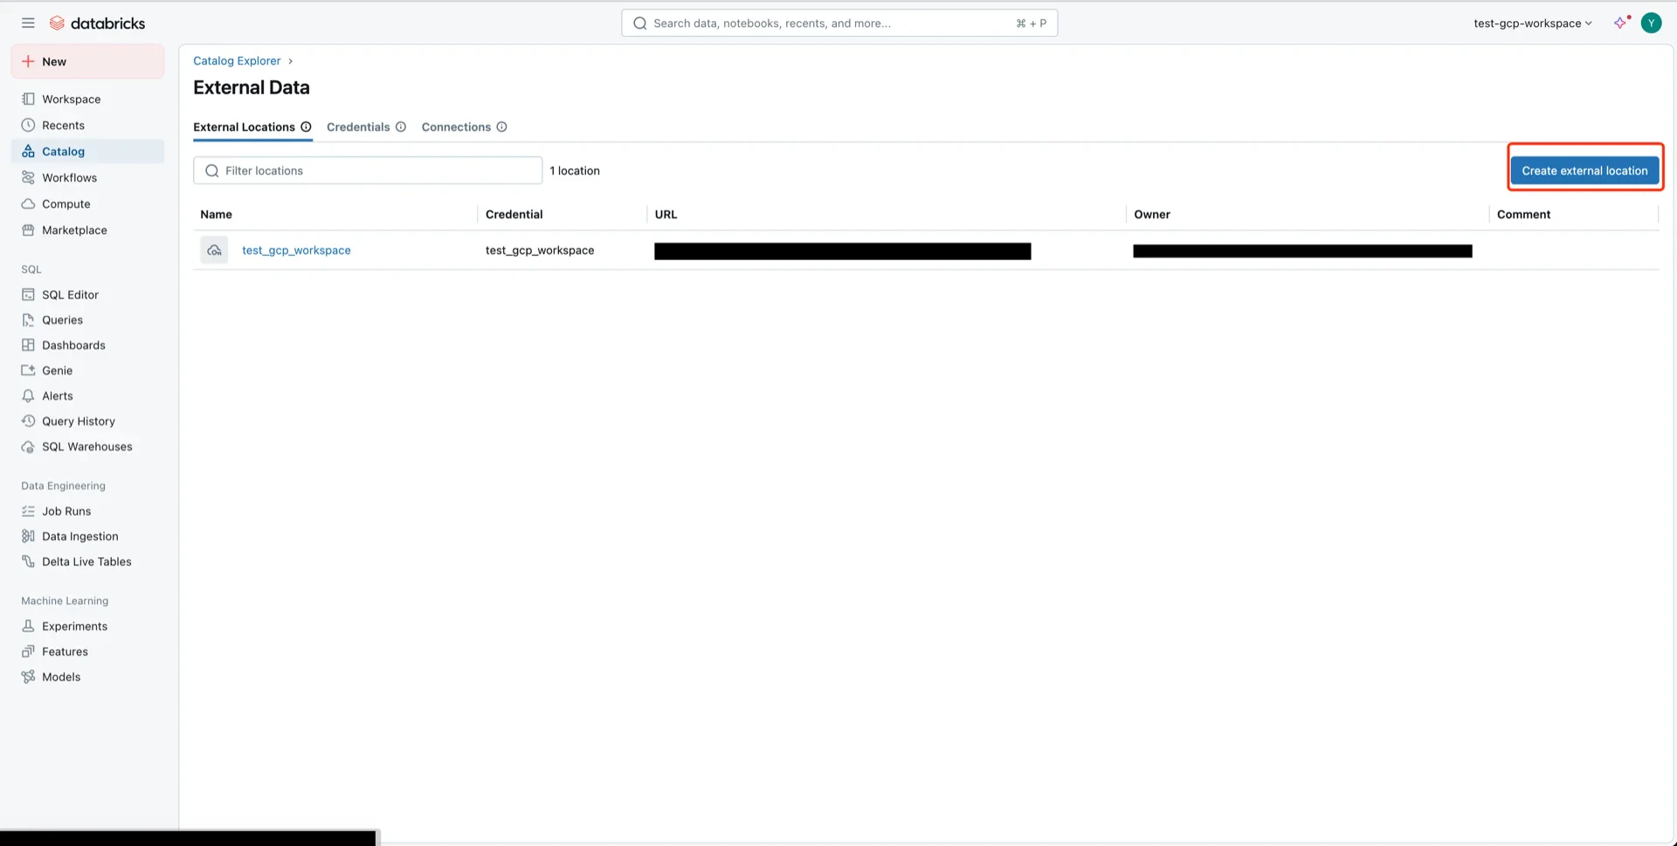Click the Credential column header
This screenshot has height=846, width=1677.
(x=514, y=215)
